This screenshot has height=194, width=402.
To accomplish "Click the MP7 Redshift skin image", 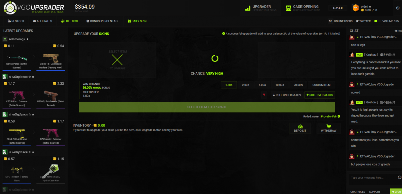I will click(17, 169).
